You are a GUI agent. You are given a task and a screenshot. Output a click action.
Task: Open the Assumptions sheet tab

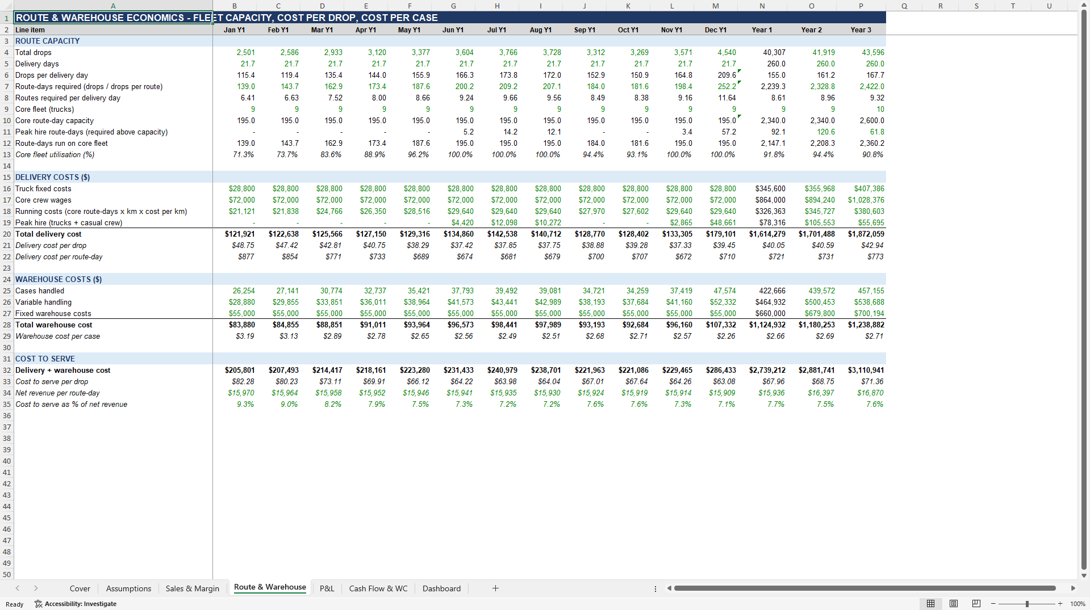[x=128, y=588]
